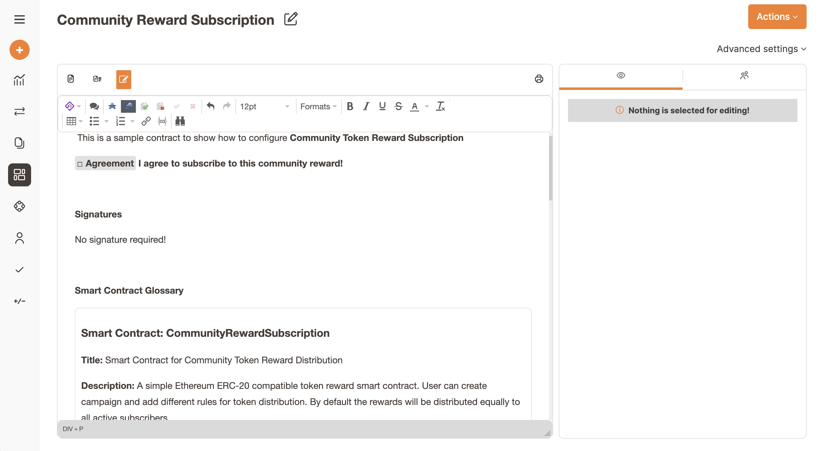The width and height of the screenshot is (821, 451).
Task: Insert a page break
Action: 162,121
